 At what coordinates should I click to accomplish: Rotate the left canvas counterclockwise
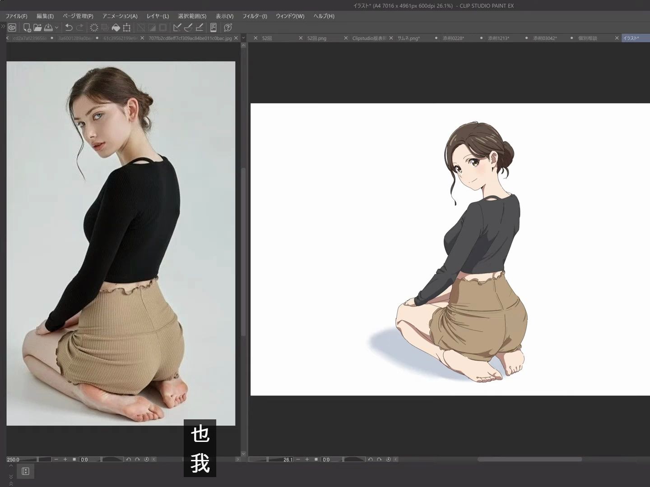pyautogui.click(x=129, y=459)
